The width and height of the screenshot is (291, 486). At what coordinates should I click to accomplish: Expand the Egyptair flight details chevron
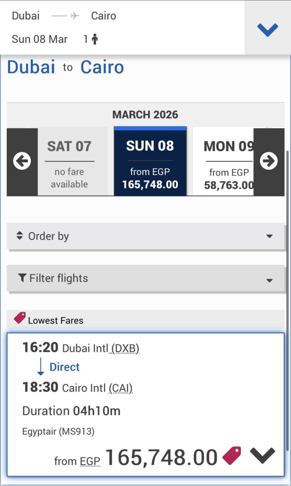pos(262,456)
